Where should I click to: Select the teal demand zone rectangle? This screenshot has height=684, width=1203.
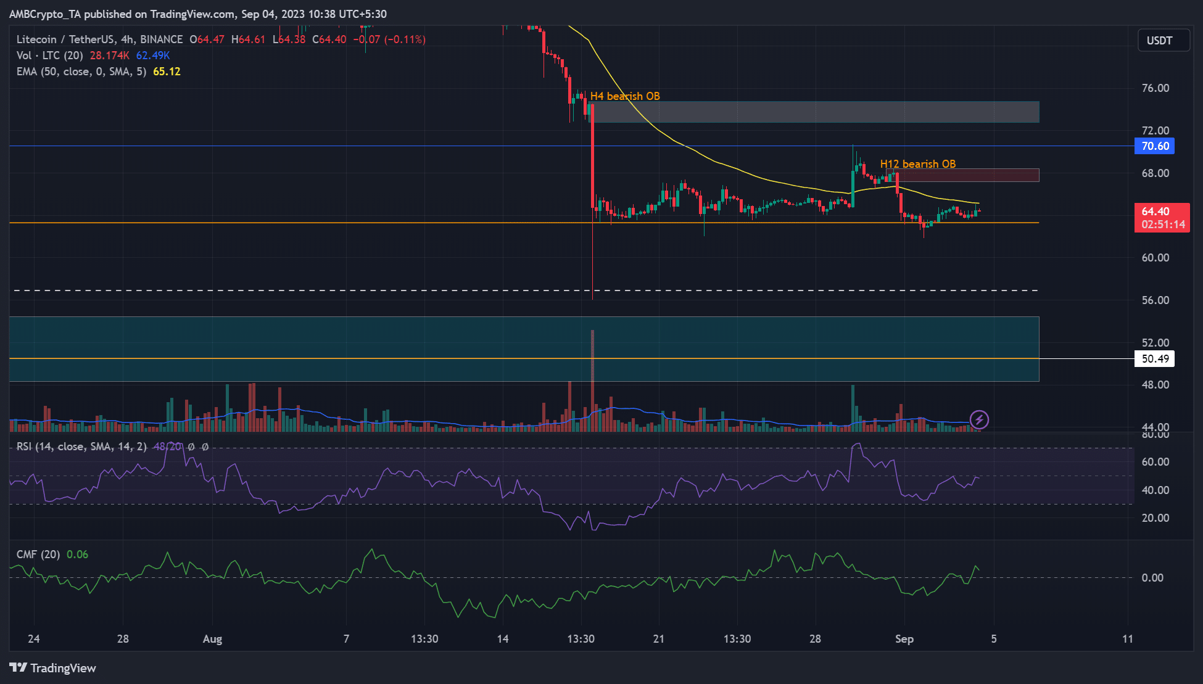[524, 349]
